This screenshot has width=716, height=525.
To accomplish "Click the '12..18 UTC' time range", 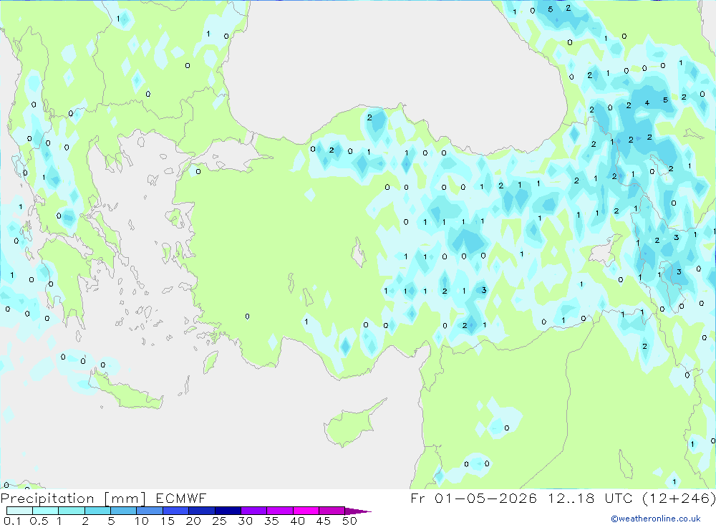I will click(590, 498).
